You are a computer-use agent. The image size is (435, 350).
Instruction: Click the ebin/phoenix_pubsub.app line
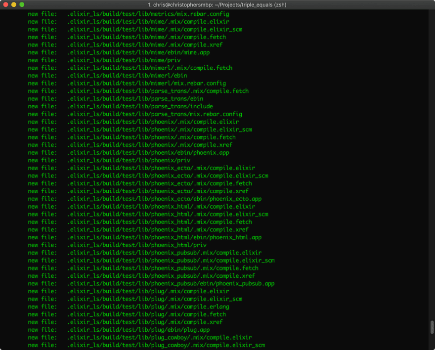151,284
